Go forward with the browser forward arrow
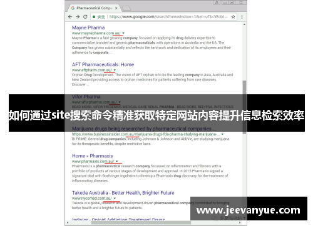 coord(78,17)
